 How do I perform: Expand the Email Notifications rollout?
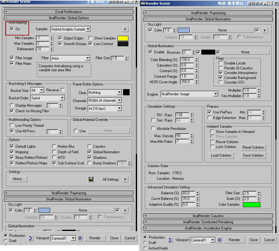point(69,12)
